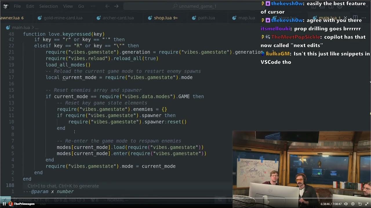
Task: Open the editor more-actions ellipsis
Action: (x=364, y=18)
